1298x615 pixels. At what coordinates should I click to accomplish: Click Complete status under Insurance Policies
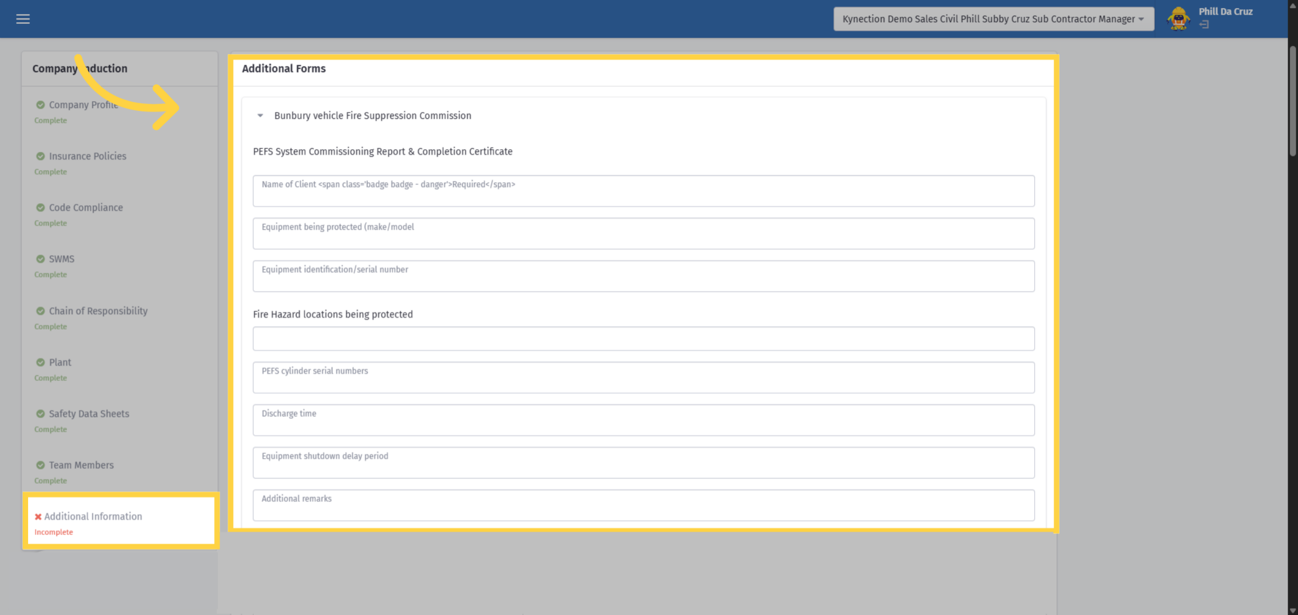51,172
